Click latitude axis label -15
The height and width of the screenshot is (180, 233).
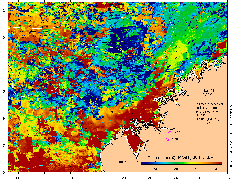(x=3, y=91)
